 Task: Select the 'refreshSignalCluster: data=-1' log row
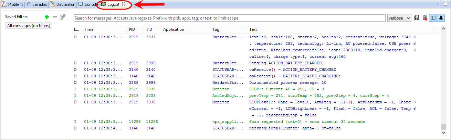point(257,128)
